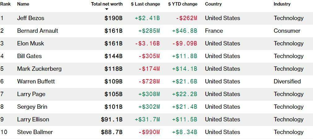Screen dimensions: 313x139
Task: Open Mark Zuckerberg's billionaire profile
Action: pos(39,69)
